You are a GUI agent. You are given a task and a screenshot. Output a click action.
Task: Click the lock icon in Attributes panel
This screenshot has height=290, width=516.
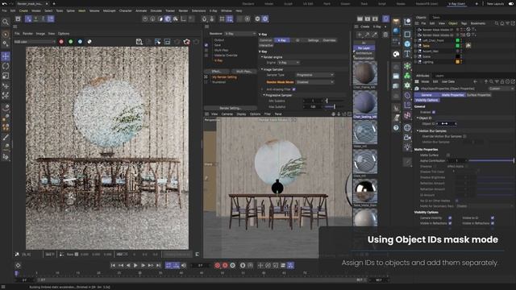(502, 81)
